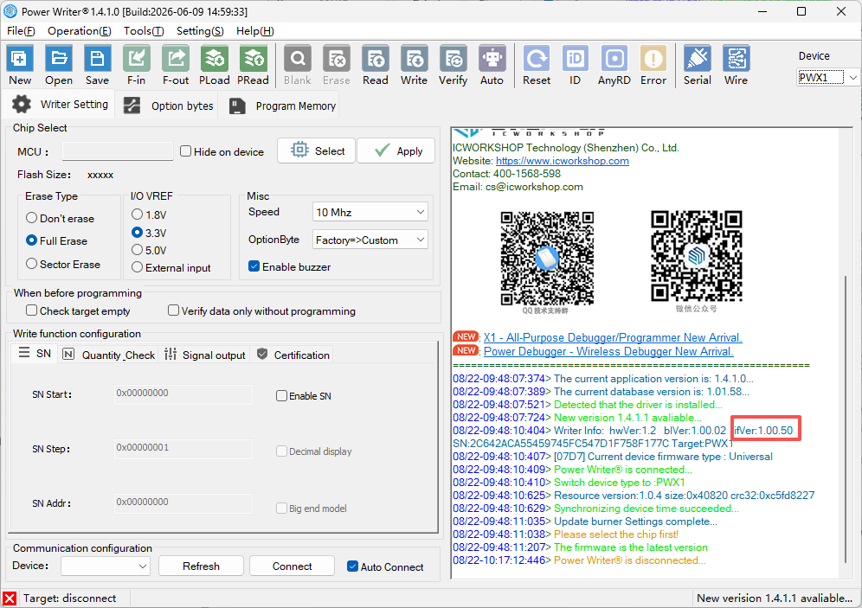Image resolution: width=862 pixels, height=608 pixels.
Task: Click the Refresh button
Action: pyautogui.click(x=201, y=566)
